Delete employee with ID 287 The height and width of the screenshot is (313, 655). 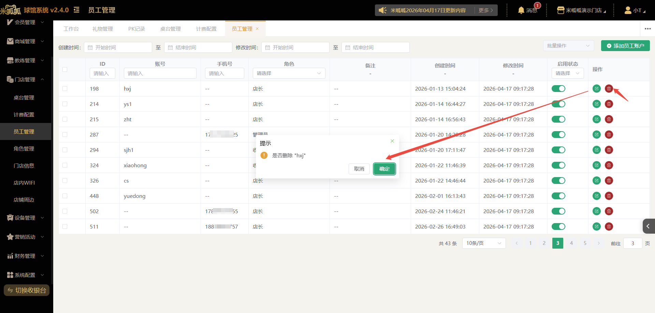click(x=609, y=135)
